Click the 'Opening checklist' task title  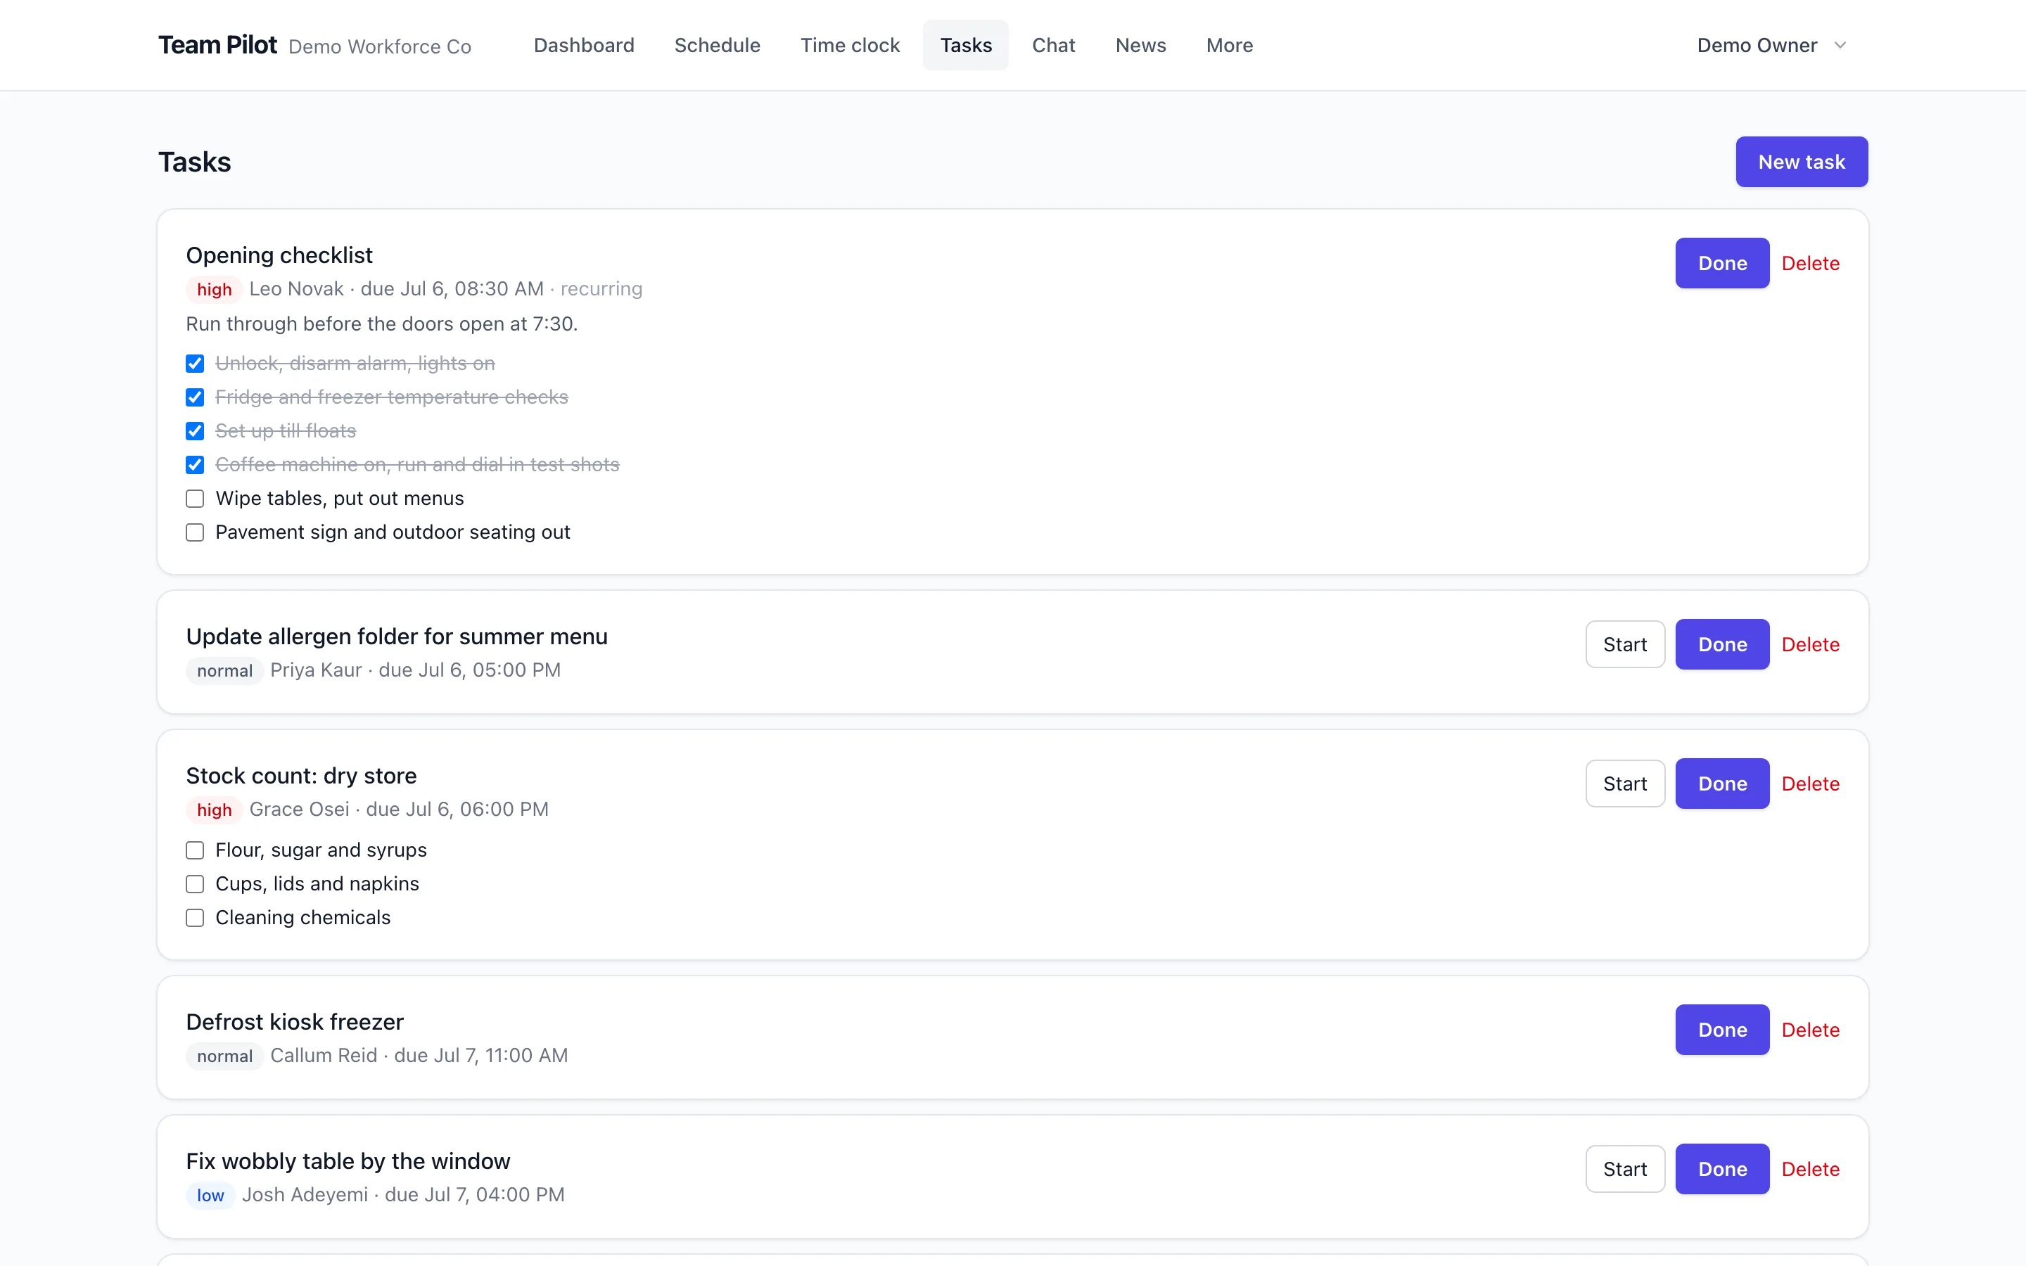pyautogui.click(x=279, y=255)
